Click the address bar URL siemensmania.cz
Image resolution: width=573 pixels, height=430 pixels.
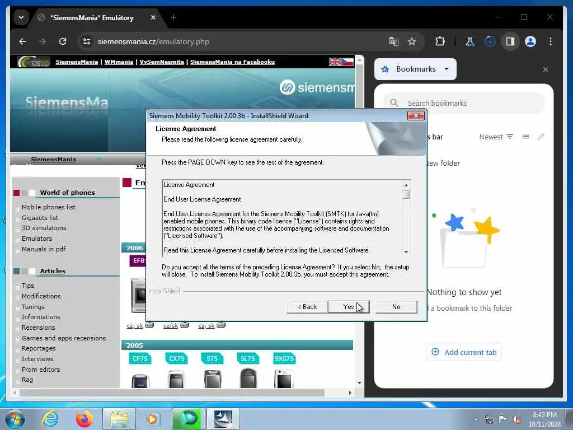point(153,41)
